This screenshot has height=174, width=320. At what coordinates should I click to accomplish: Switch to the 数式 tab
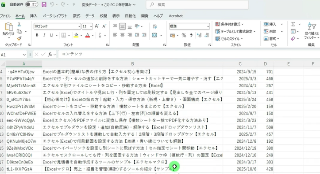pyautogui.click(x=77, y=16)
